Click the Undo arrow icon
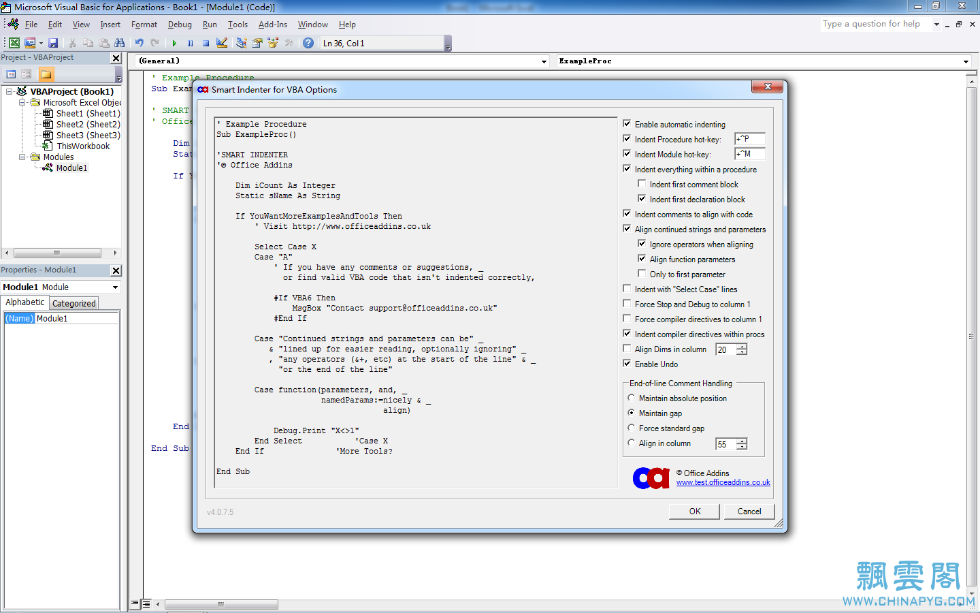The height and width of the screenshot is (613, 980). click(139, 43)
